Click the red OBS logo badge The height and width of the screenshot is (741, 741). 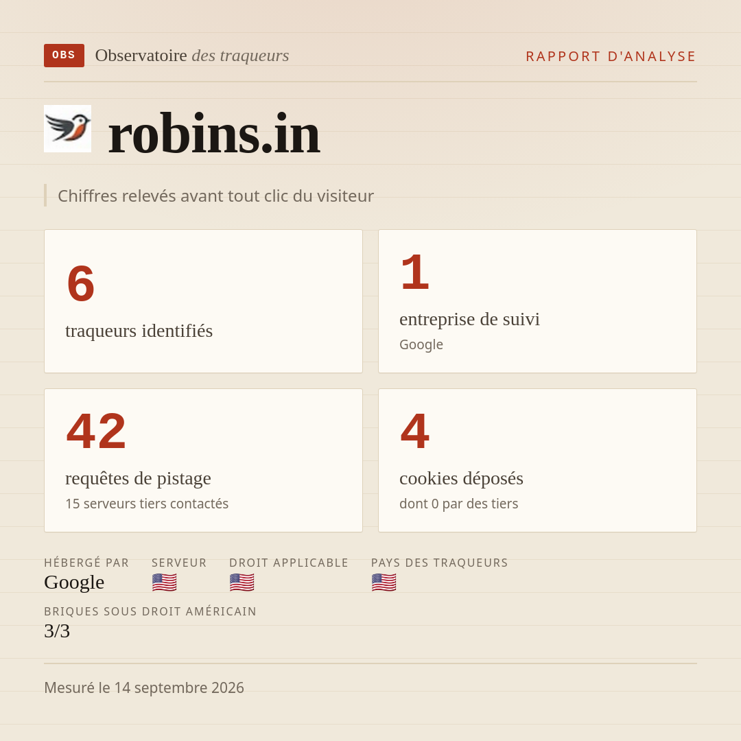click(x=64, y=56)
